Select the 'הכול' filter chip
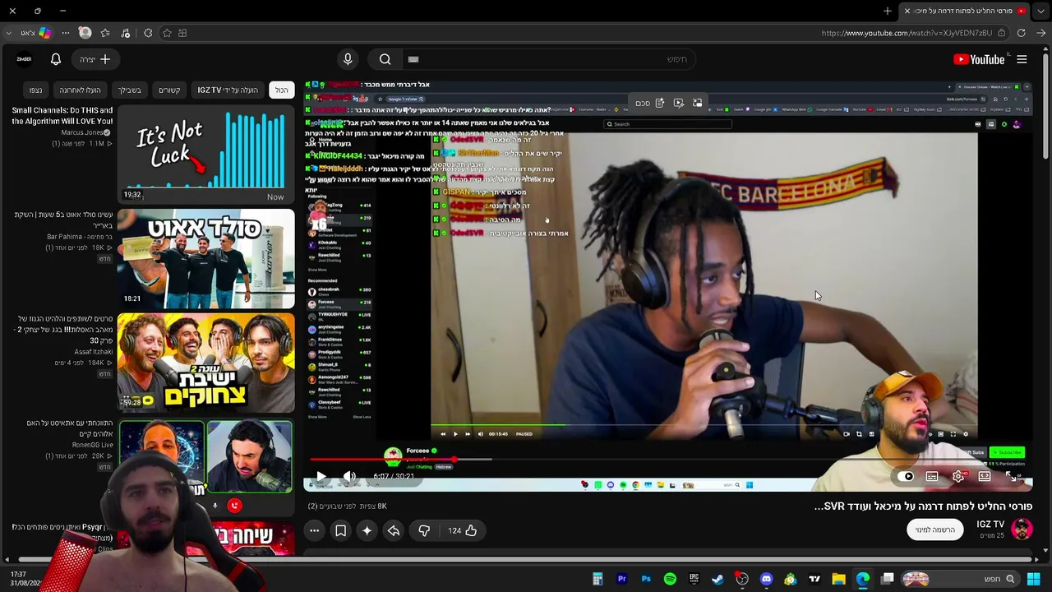This screenshot has width=1052, height=592. [x=282, y=90]
